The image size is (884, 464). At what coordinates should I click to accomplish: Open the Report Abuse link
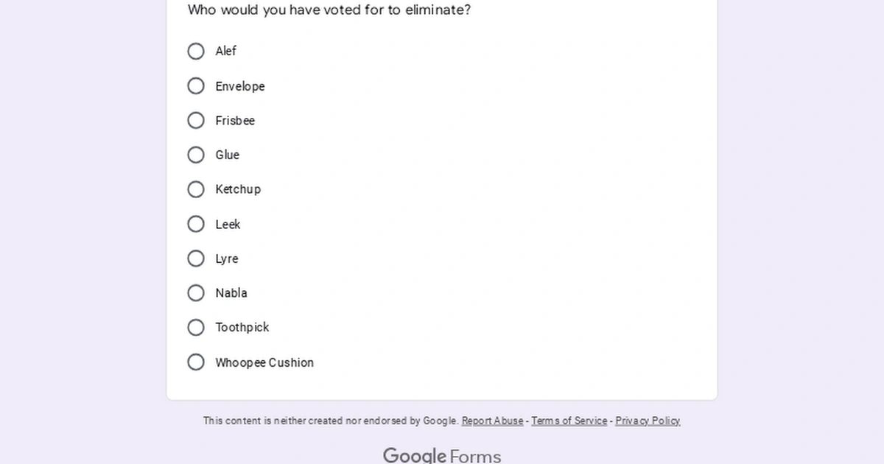pos(492,421)
